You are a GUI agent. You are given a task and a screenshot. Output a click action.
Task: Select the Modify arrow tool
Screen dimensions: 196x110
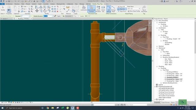tap(3, 8)
